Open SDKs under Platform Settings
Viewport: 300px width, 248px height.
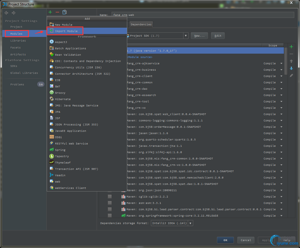(14, 66)
